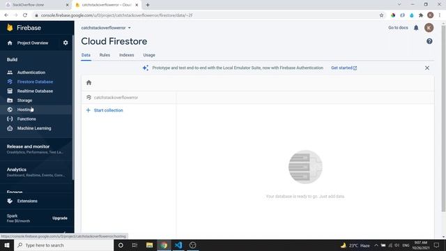Click Upgrade plan button
Viewport: 446px width, 251px height.
[60, 218]
